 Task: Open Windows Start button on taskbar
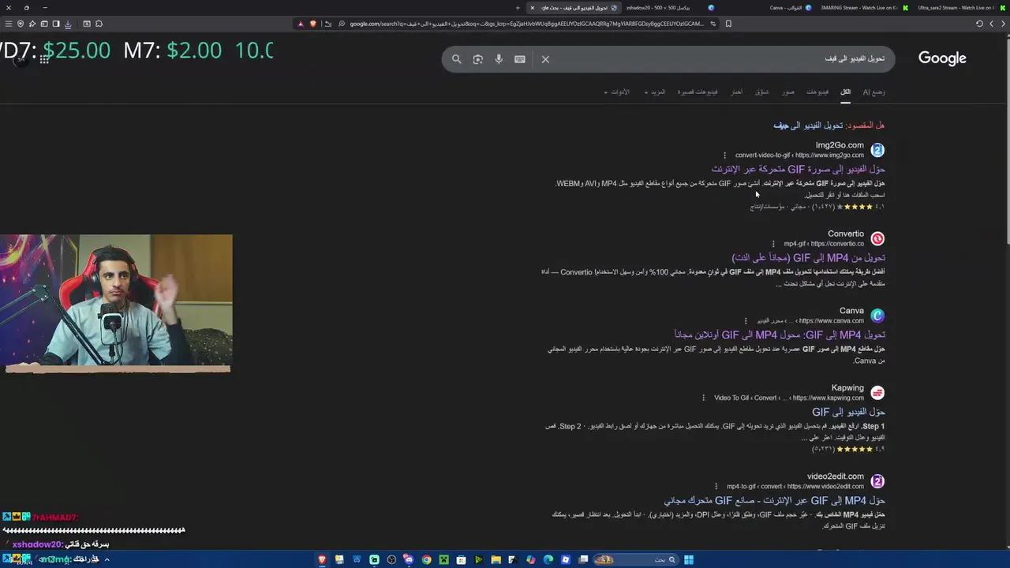pos(689,560)
